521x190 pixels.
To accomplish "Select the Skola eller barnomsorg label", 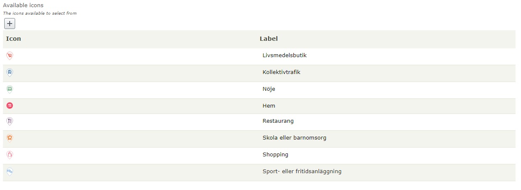I will (294, 138).
